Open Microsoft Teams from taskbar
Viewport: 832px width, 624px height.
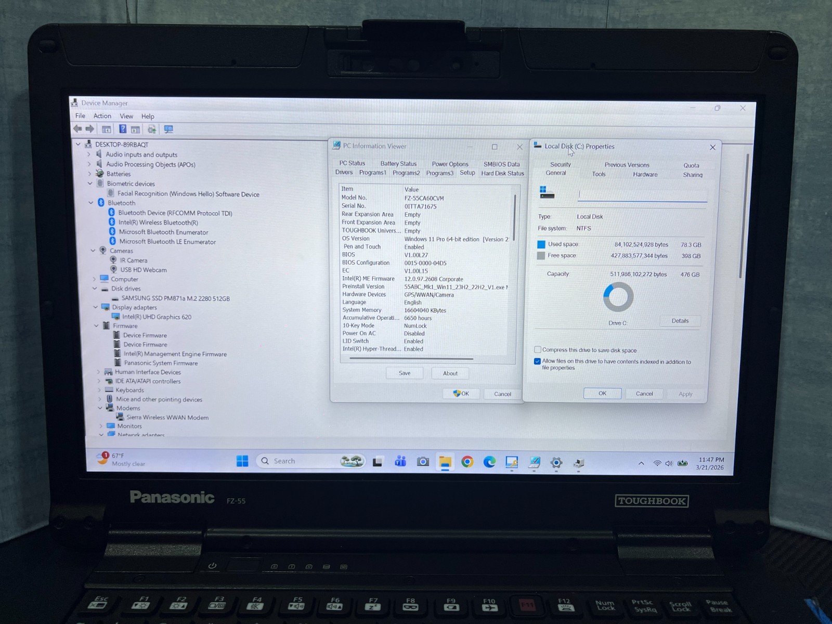400,461
